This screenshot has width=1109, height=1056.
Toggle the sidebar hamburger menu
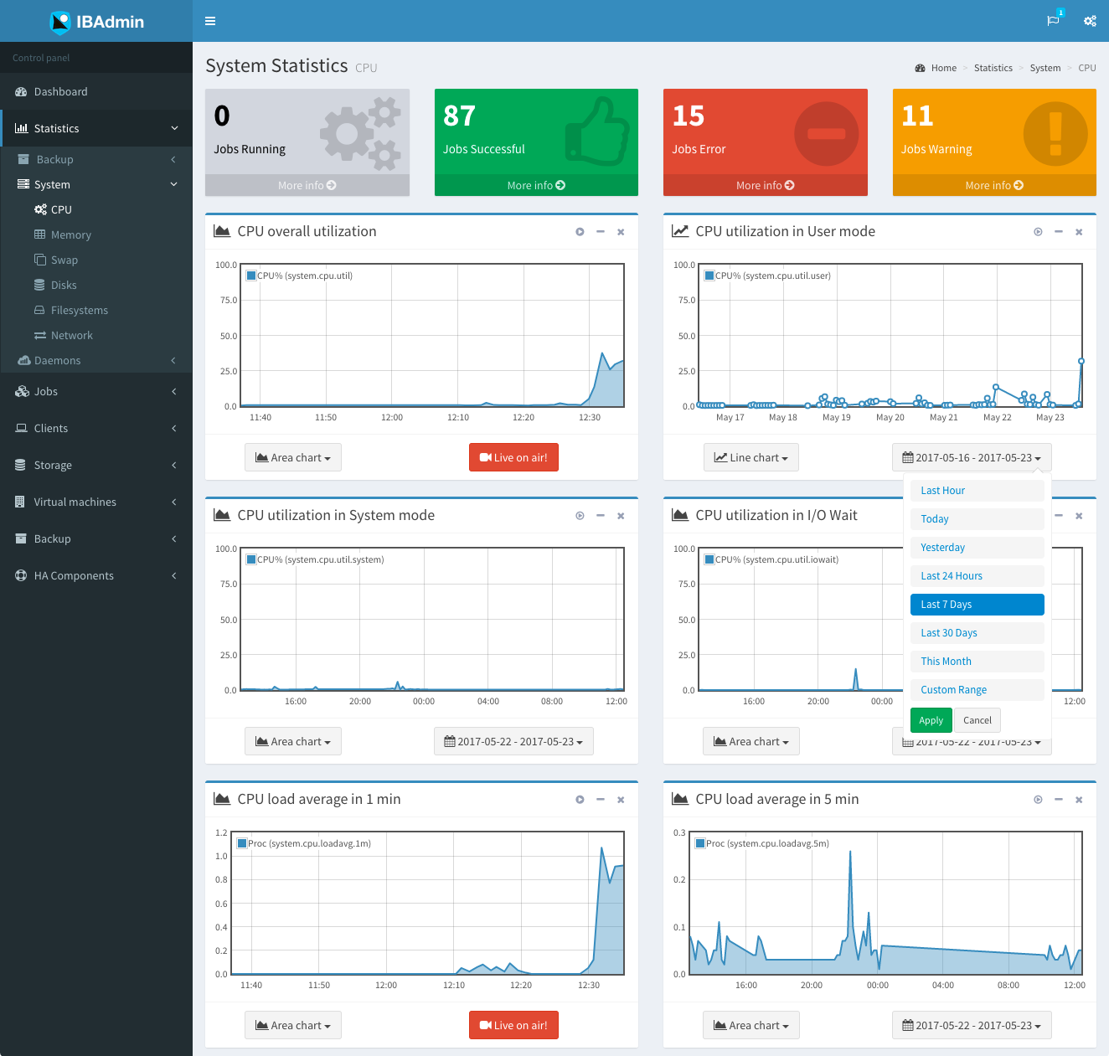click(210, 21)
